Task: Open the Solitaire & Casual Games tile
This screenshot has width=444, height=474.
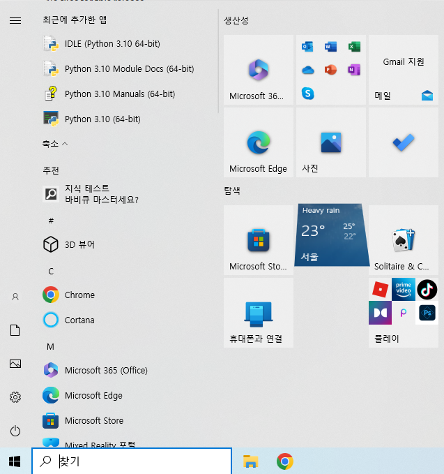Action: click(x=404, y=240)
